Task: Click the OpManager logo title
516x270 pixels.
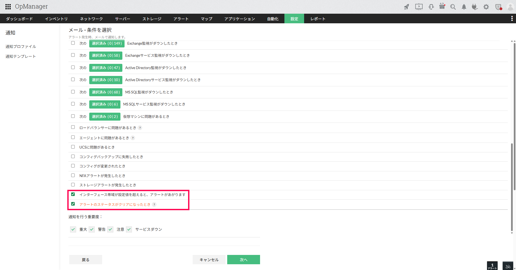Action: (x=31, y=7)
